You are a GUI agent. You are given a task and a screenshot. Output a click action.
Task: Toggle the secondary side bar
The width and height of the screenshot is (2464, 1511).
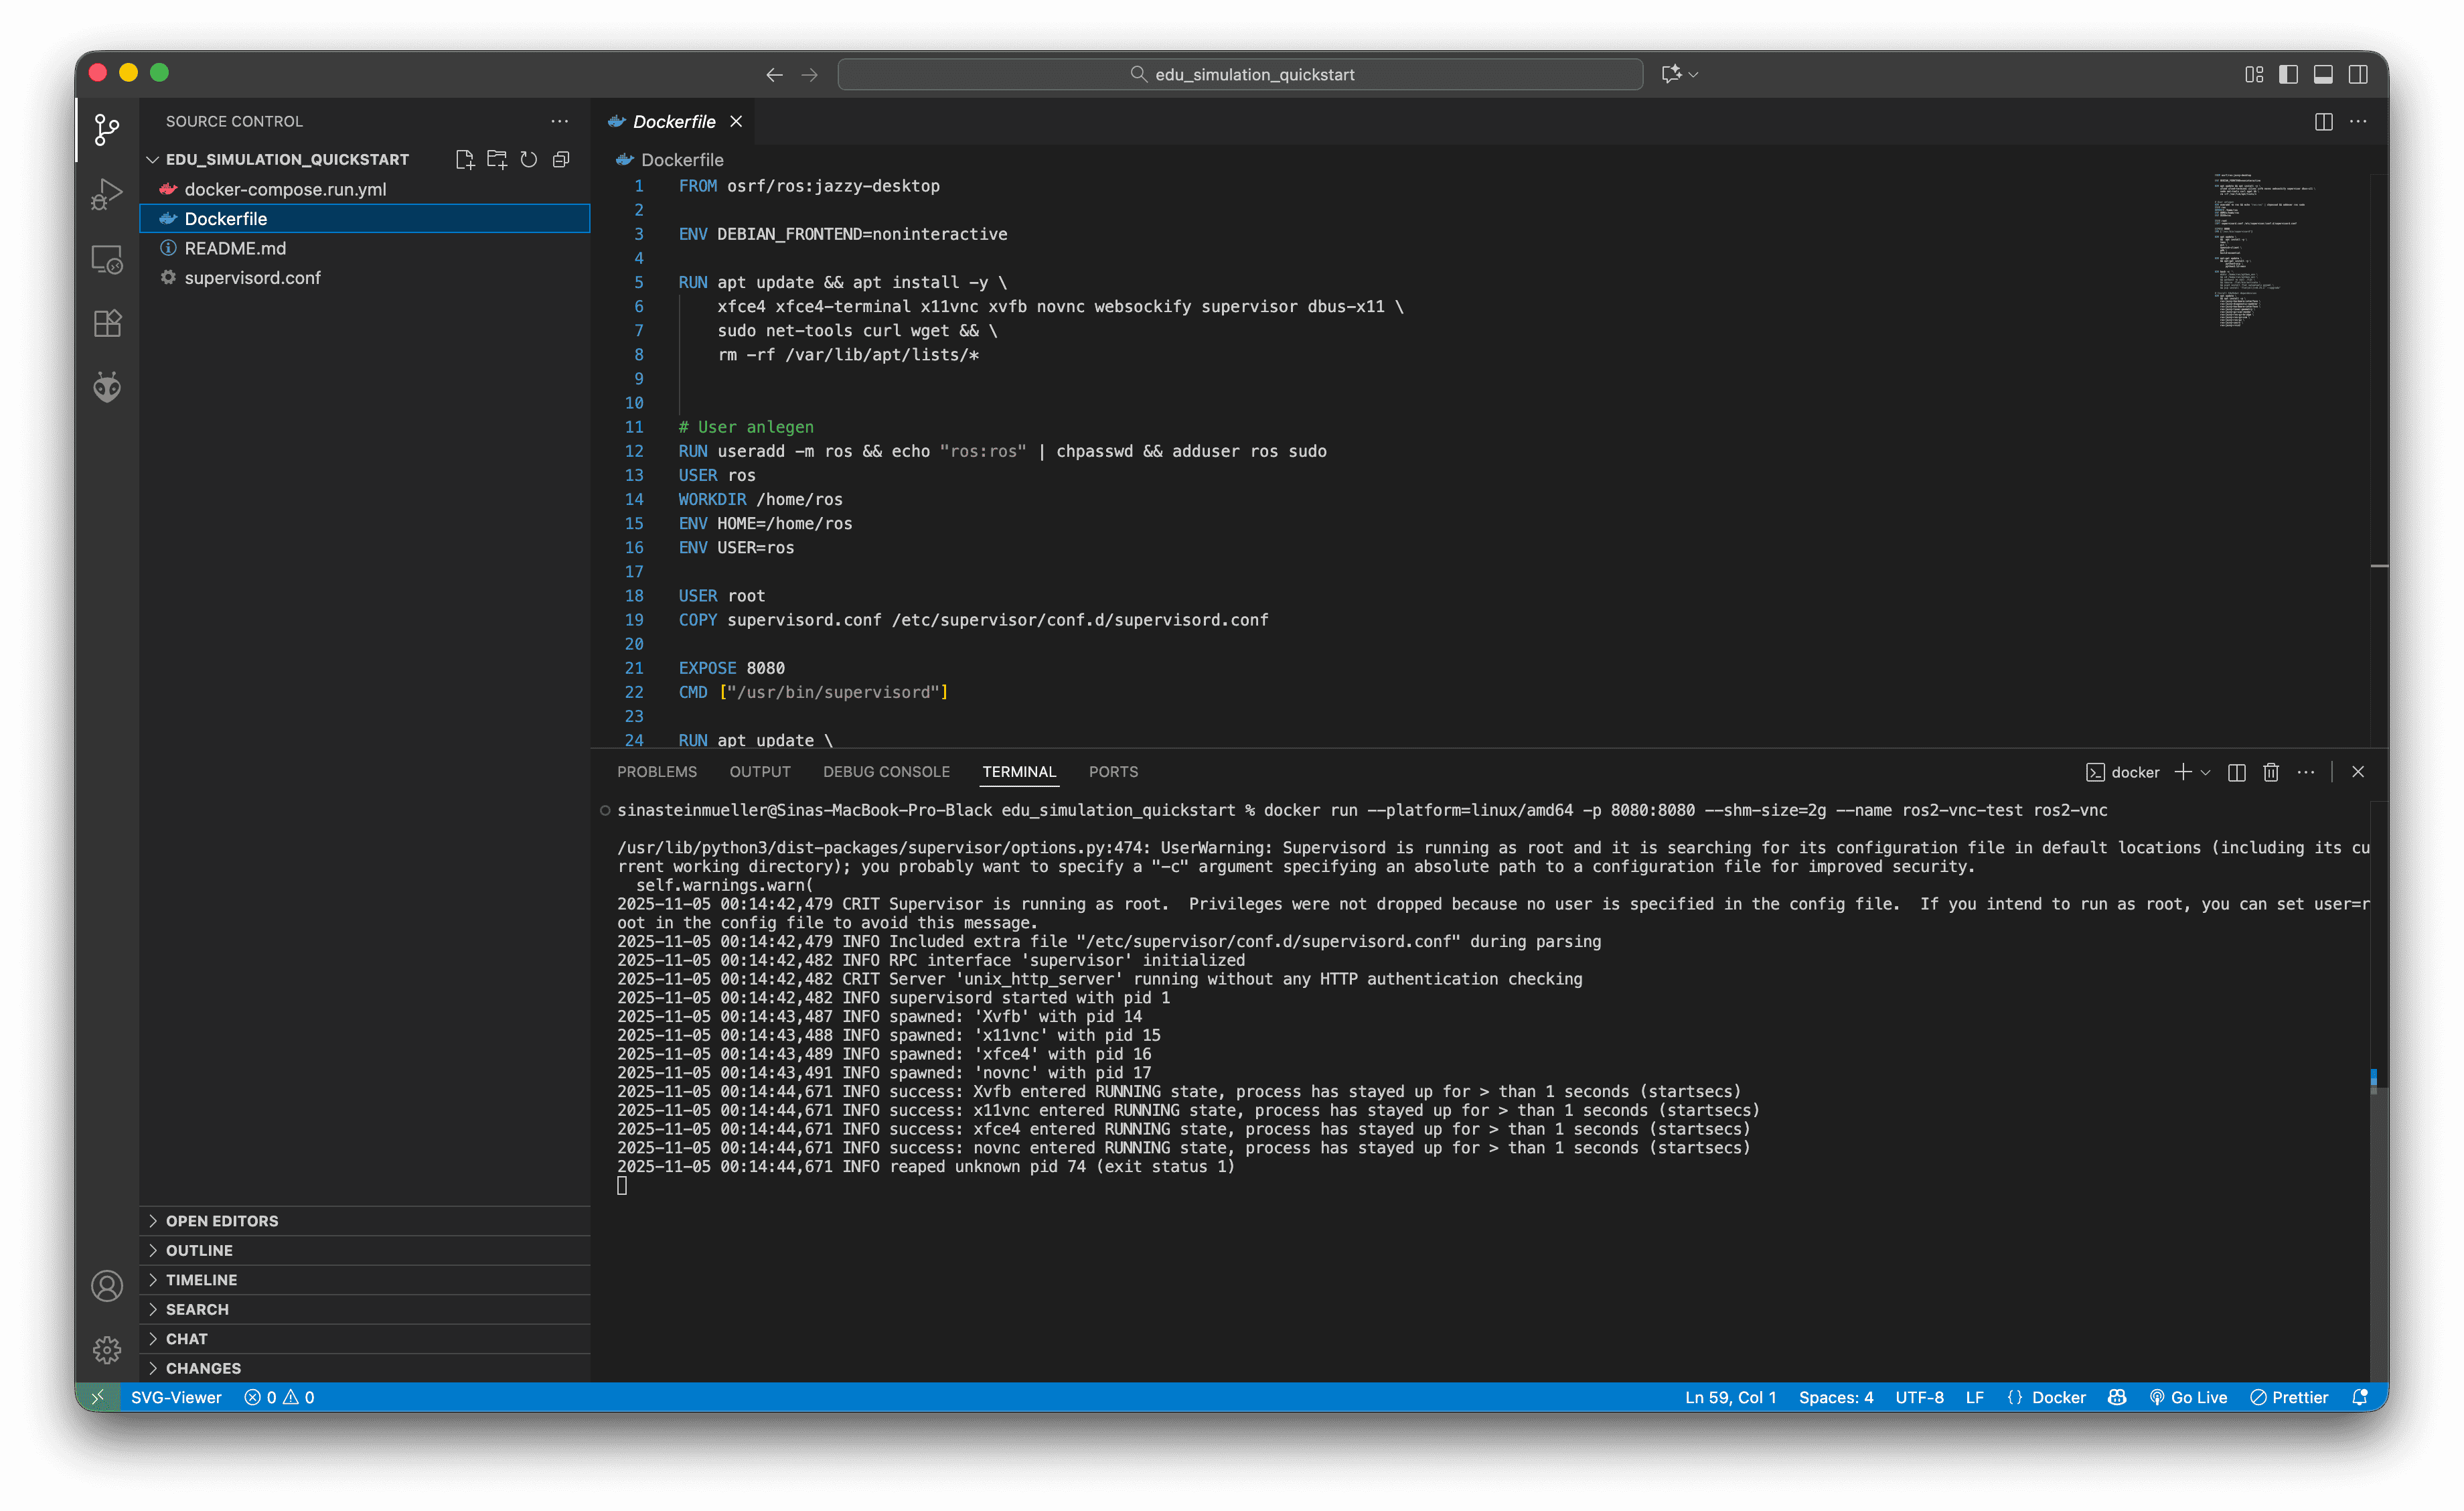point(2358,74)
